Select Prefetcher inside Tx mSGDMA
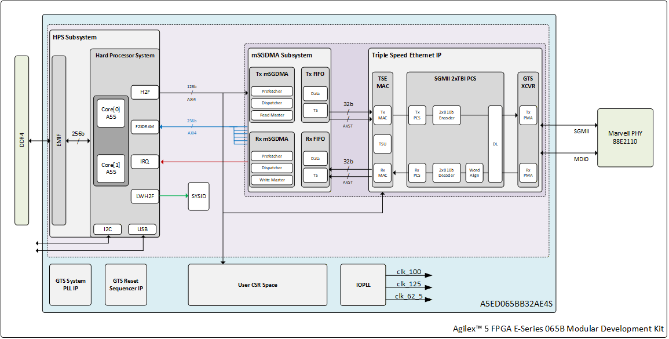 pyautogui.click(x=272, y=91)
